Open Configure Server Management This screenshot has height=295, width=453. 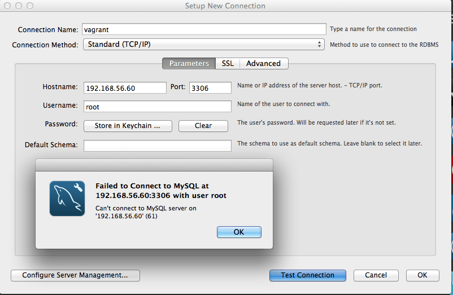click(x=75, y=275)
